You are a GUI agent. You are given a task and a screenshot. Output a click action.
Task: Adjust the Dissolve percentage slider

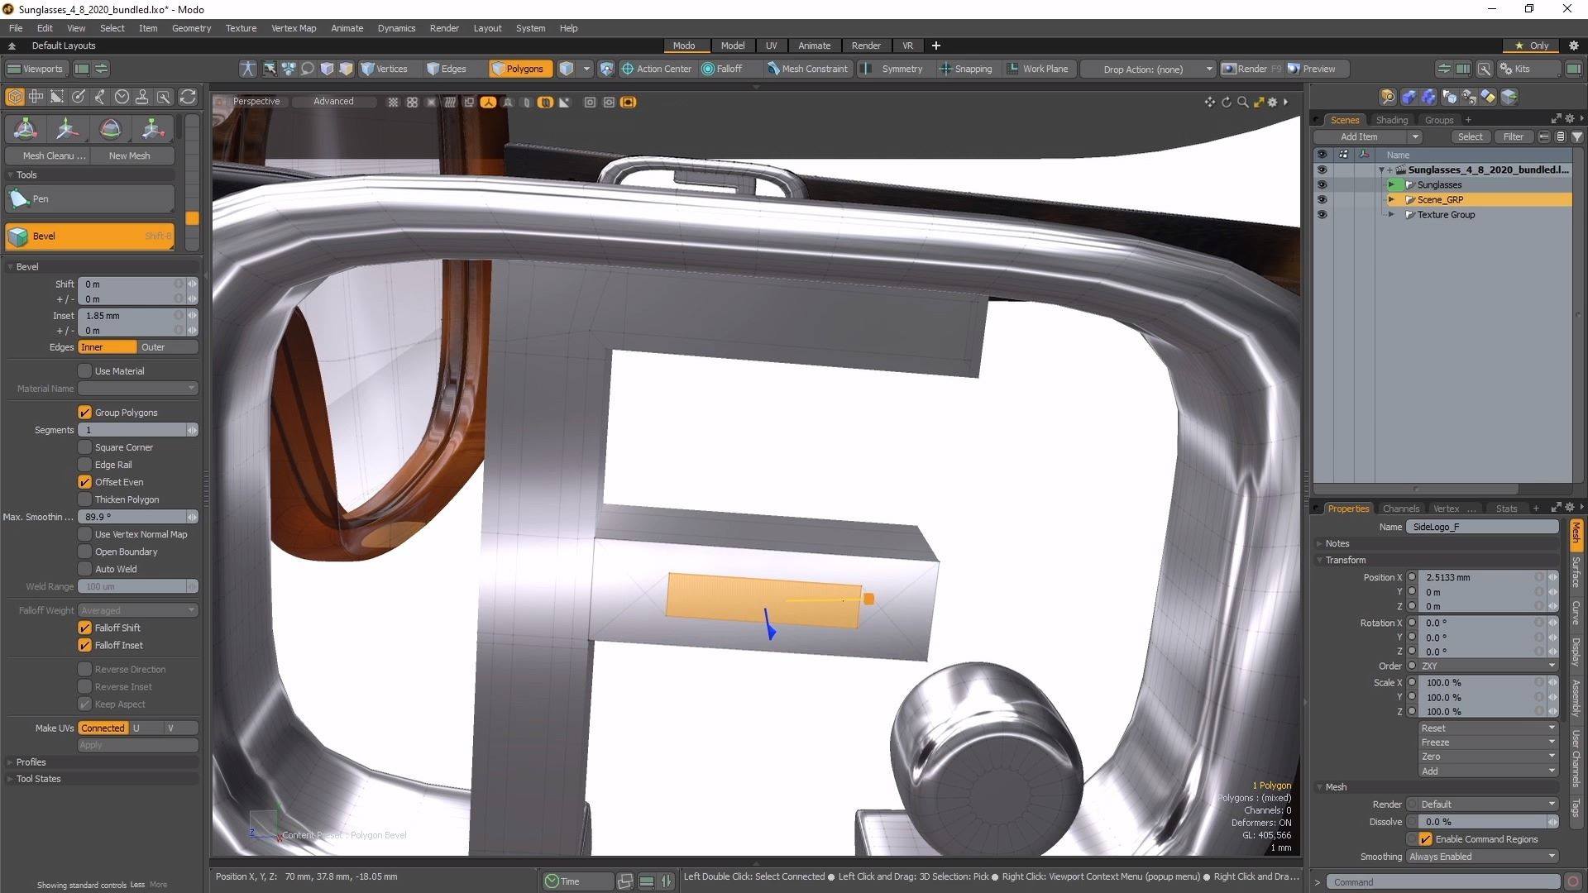click(x=1480, y=822)
